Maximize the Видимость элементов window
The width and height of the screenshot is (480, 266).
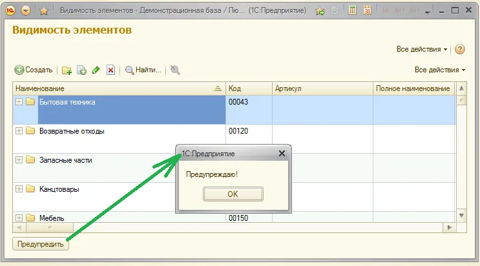pos(455,11)
